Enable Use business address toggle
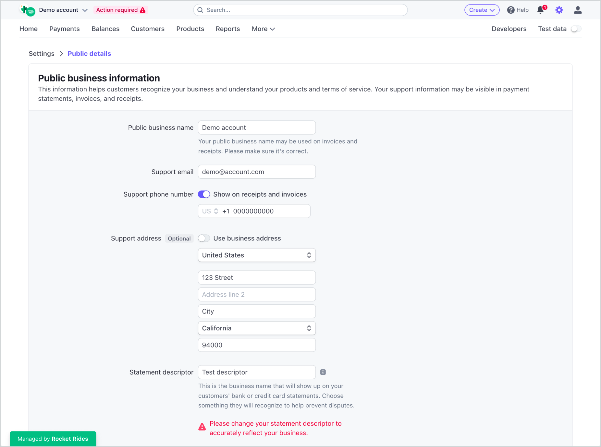This screenshot has height=447, width=601. tap(204, 238)
